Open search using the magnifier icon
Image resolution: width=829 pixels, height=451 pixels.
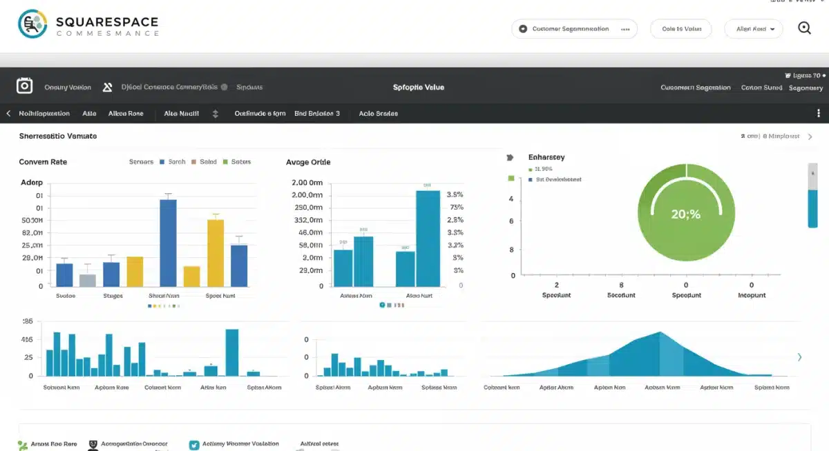coord(804,28)
